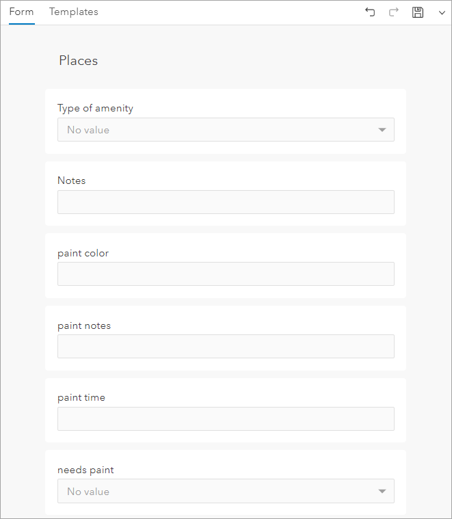Click the paint time input field
The height and width of the screenshot is (519, 452).
226,419
